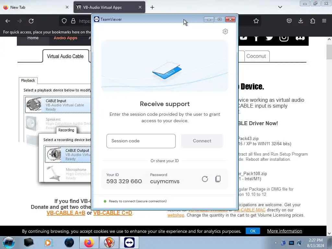The width and height of the screenshot is (332, 249).
Task: Select Virtual Audio Cable page tab
Action: pyautogui.click(x=65, y=56)
